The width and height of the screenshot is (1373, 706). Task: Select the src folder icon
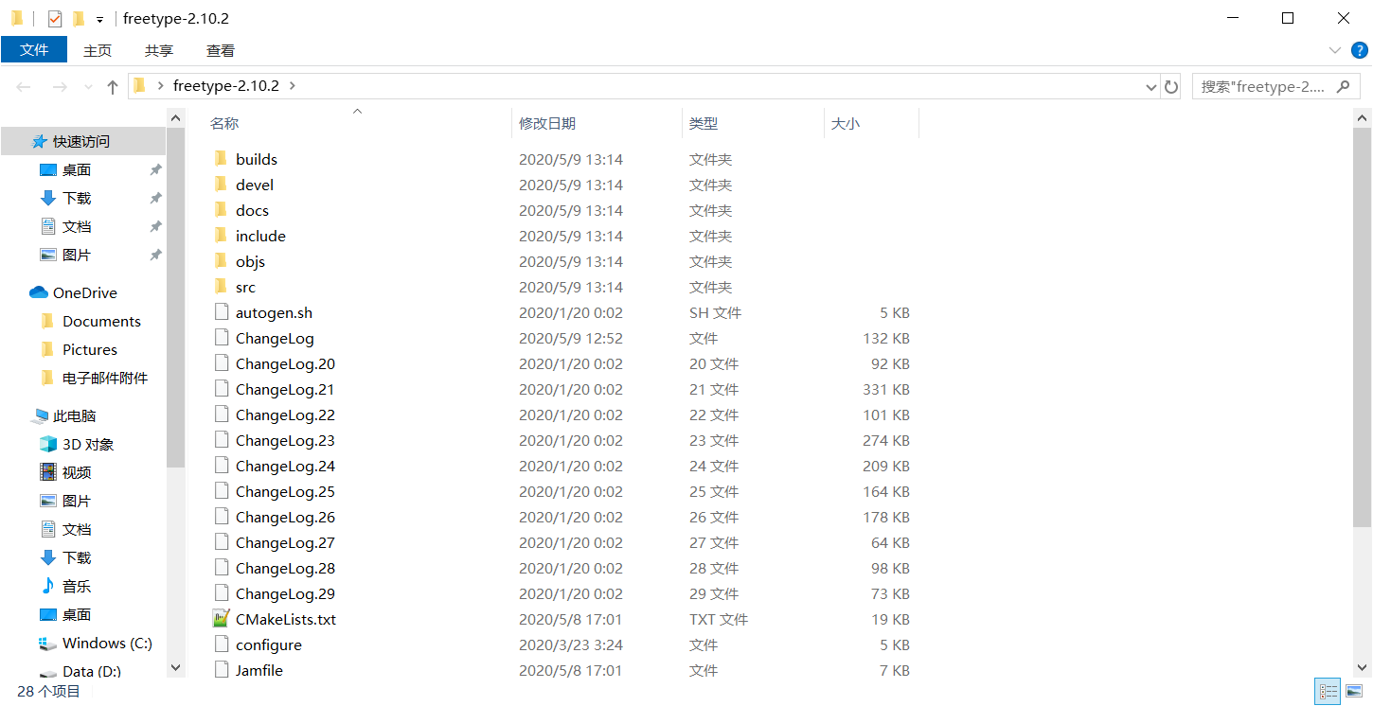221,287
